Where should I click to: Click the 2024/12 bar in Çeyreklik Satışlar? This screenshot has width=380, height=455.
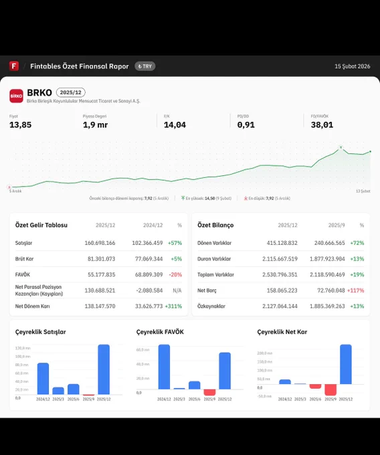tap(43, 379)
